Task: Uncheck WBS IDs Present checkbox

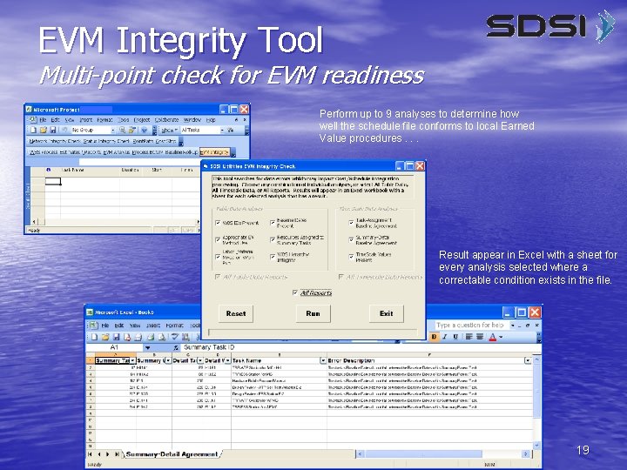Action: coord(218,223)
